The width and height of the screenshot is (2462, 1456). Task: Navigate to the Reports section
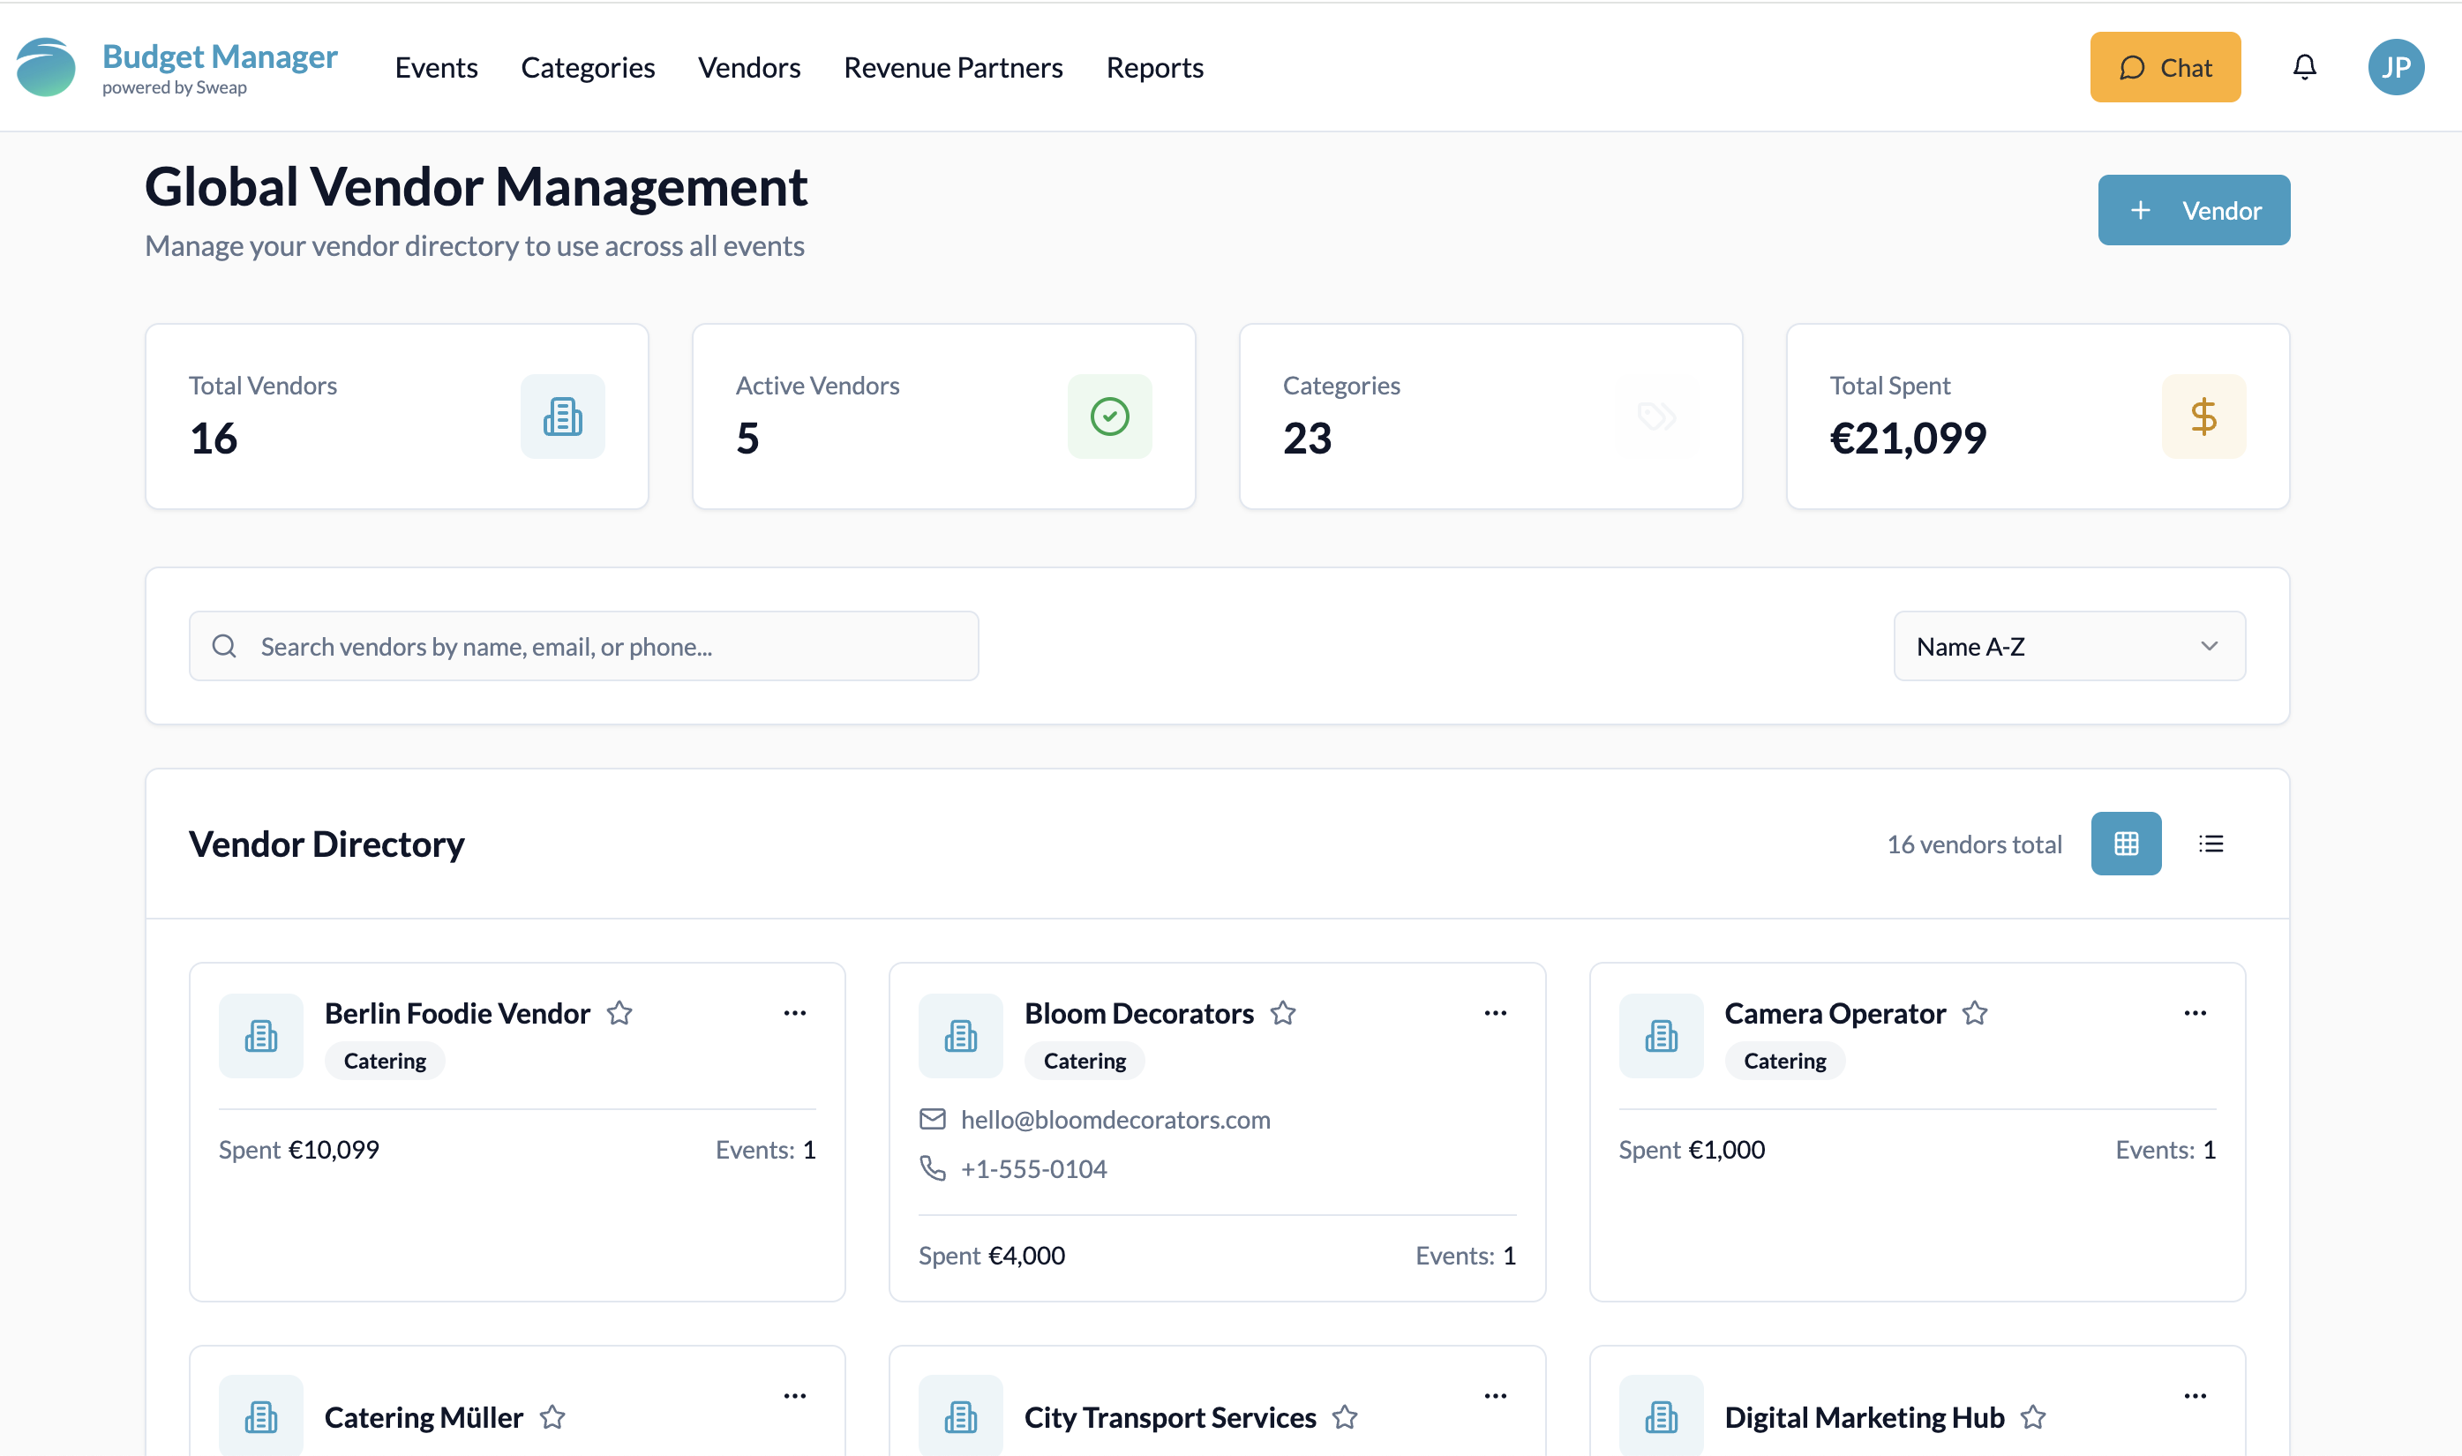[x=1154, y=67]
